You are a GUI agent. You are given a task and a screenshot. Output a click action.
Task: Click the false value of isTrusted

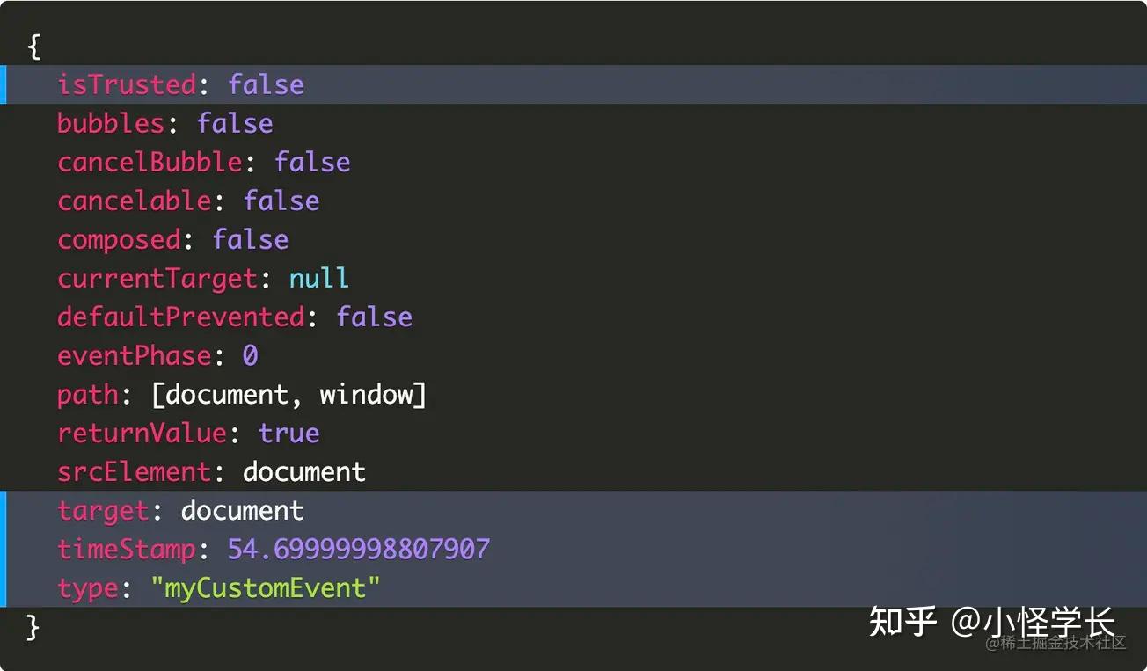click(x=266, y=84)
